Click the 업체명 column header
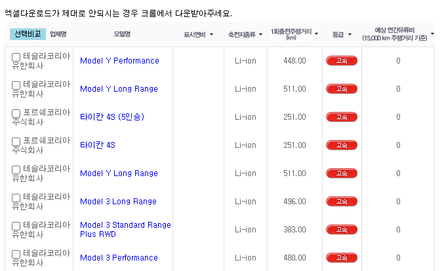 click(x=58, y=34)
